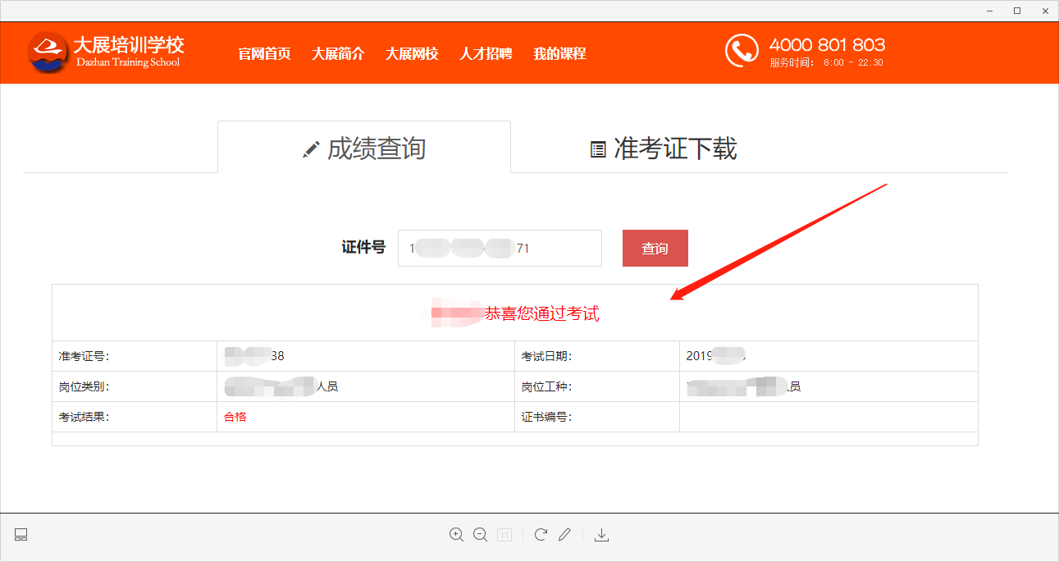Click the phone icon in the header
Viewport: 1059px width, 562px height.
[742, 51]
